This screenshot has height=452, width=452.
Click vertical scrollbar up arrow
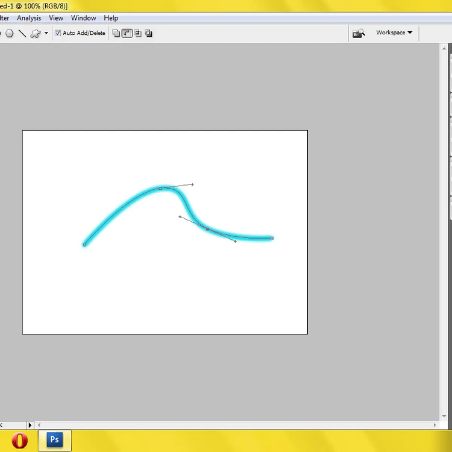[444, 49]
